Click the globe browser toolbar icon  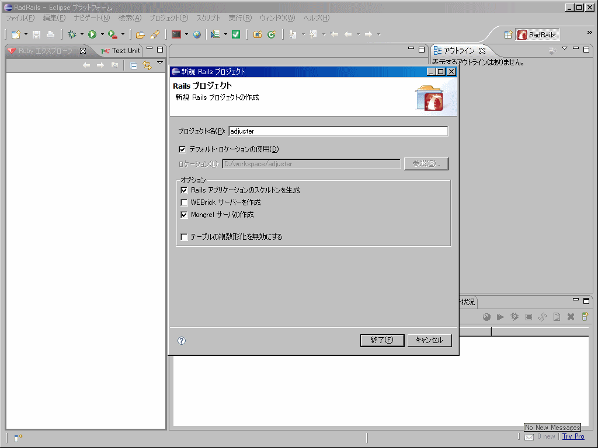pyautogui.click(x=197, y=34)
